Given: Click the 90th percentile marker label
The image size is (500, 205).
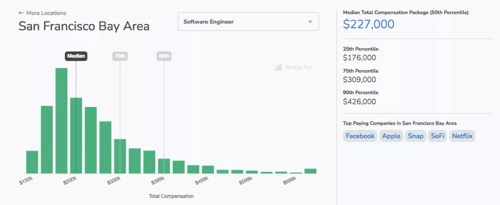Looking at the screenshot, I should [164, 56].
